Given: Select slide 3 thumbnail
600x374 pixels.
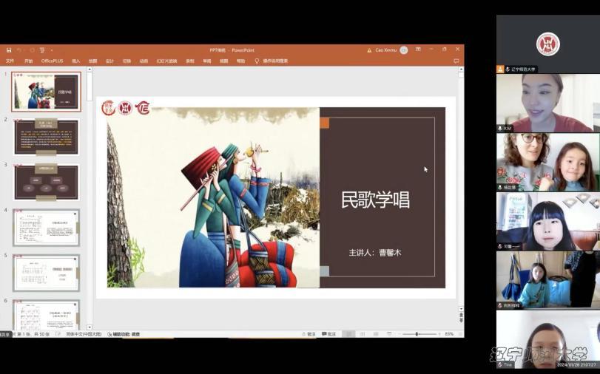Looking at the screenshot, I should click(x=47, y=183).
